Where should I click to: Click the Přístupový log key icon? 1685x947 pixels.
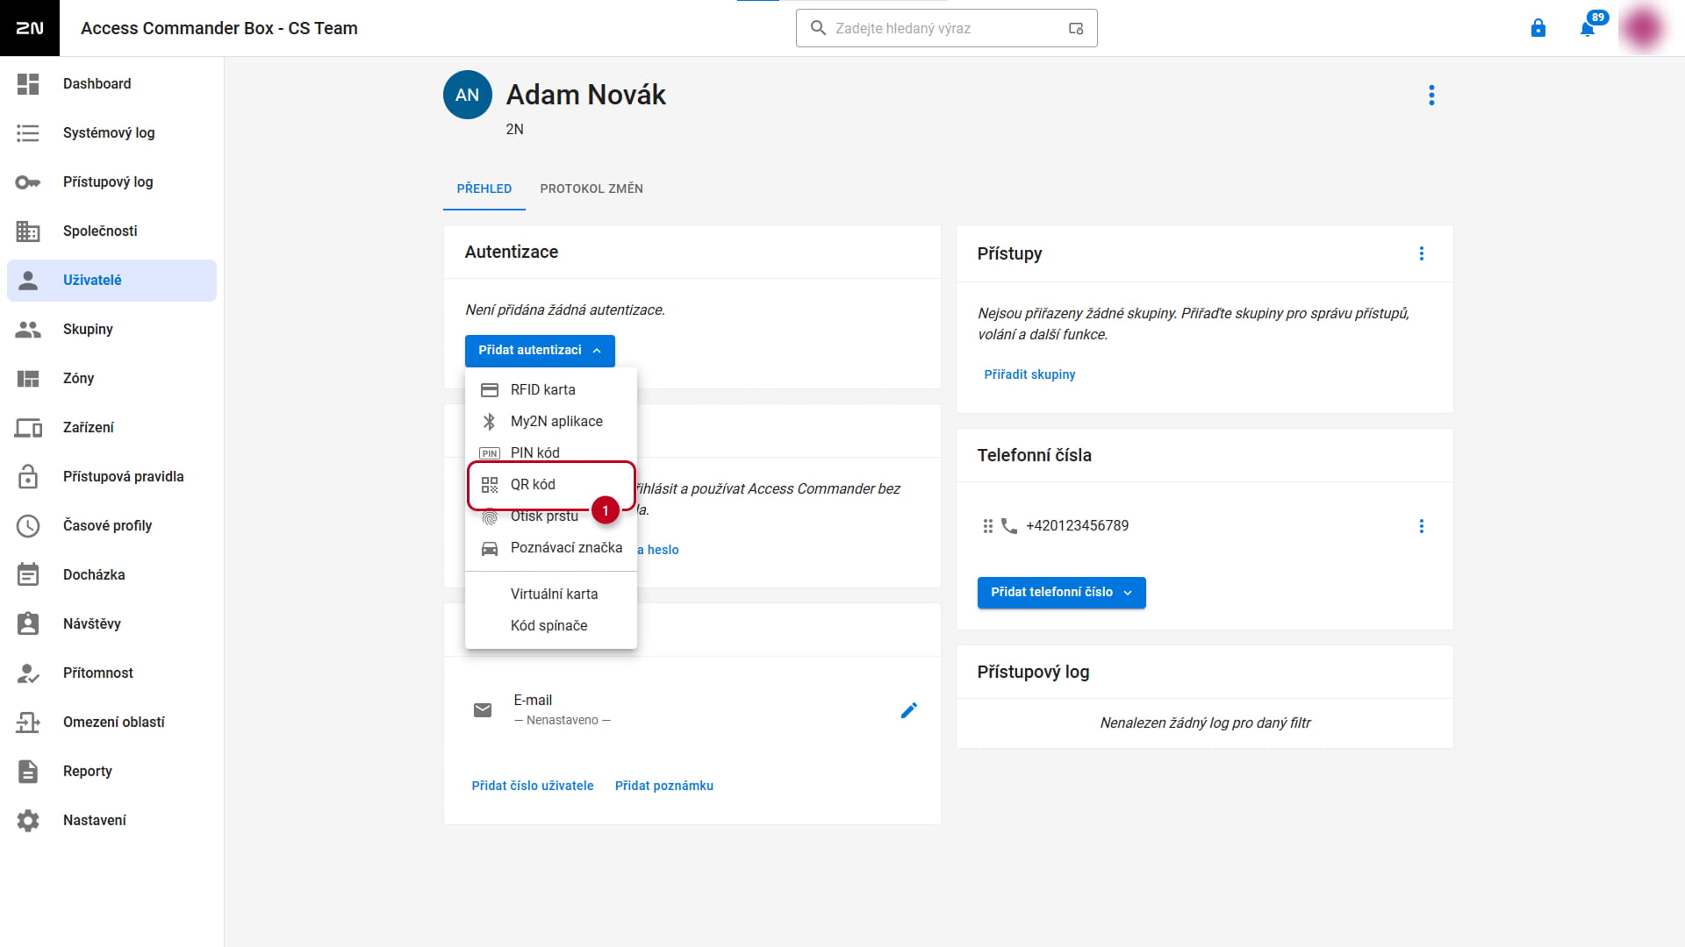(28, 182)
